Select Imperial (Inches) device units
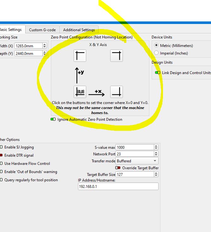This screenshot has height=232, width=211. tap(156, 53)
